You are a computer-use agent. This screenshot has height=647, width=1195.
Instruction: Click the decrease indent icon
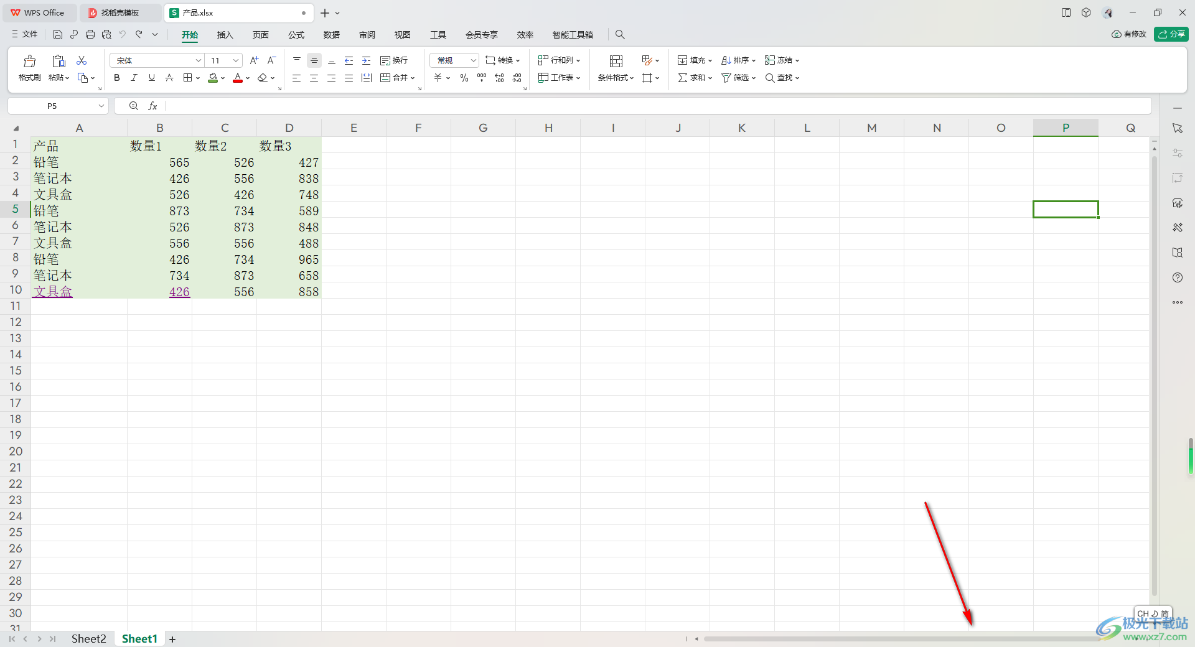pos(349,60)
